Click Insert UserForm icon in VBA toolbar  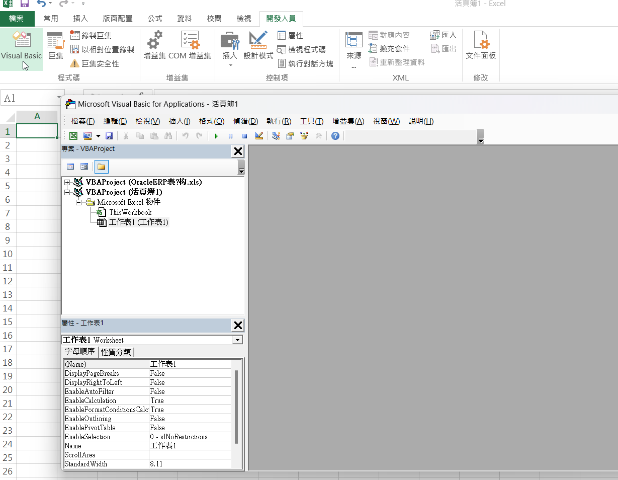click(87, 136)
